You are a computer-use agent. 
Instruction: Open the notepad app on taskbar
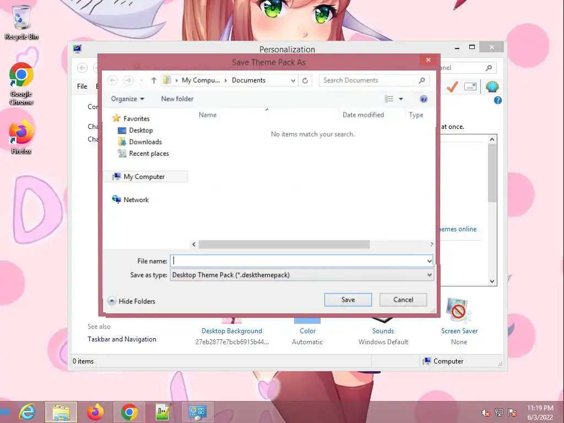(163, 412)
